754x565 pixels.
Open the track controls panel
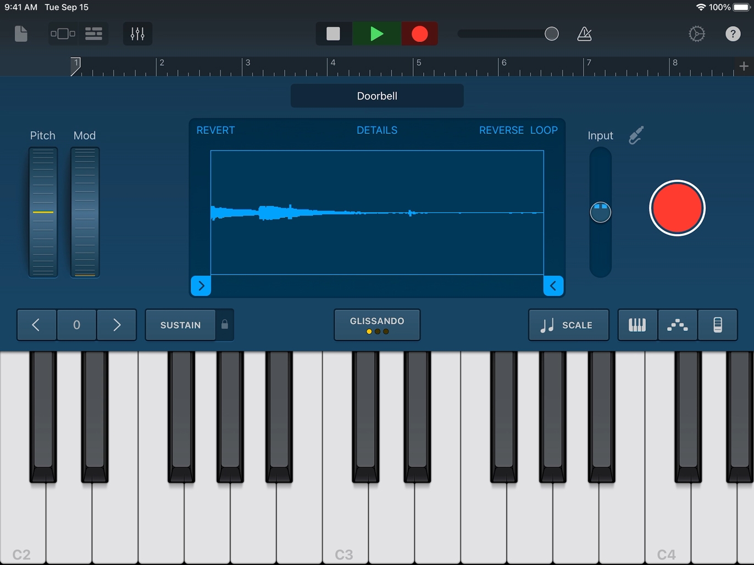(x=137, y=34)
